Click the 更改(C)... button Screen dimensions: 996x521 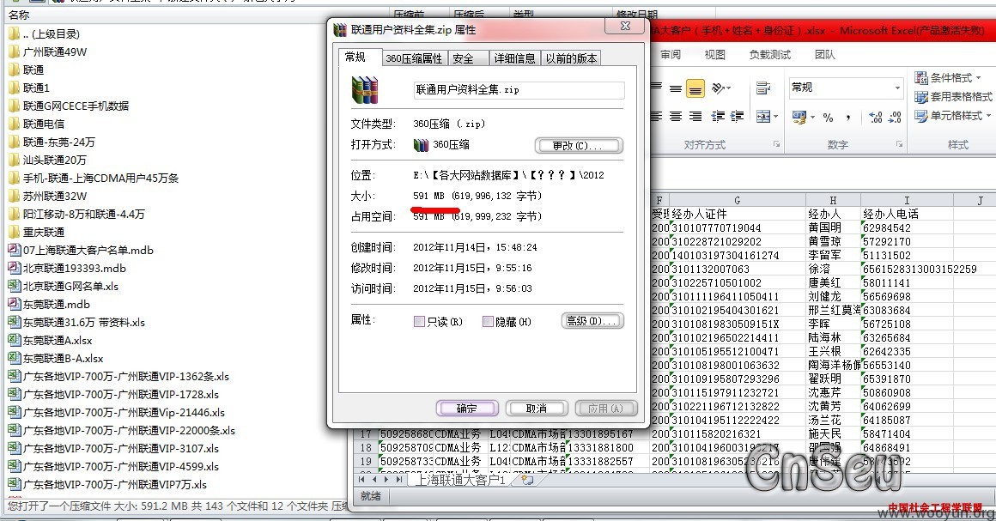click(578, 146)
